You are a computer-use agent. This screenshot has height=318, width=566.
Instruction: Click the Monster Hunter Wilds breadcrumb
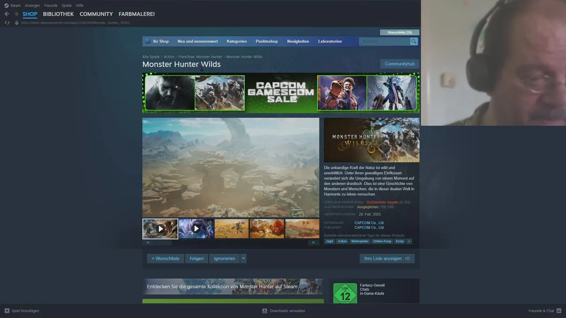coord(245,57)
